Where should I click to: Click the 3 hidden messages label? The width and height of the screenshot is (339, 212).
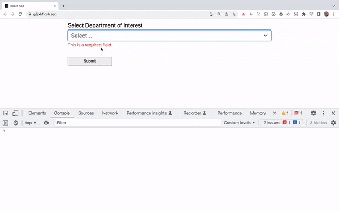tap(318, 123)
